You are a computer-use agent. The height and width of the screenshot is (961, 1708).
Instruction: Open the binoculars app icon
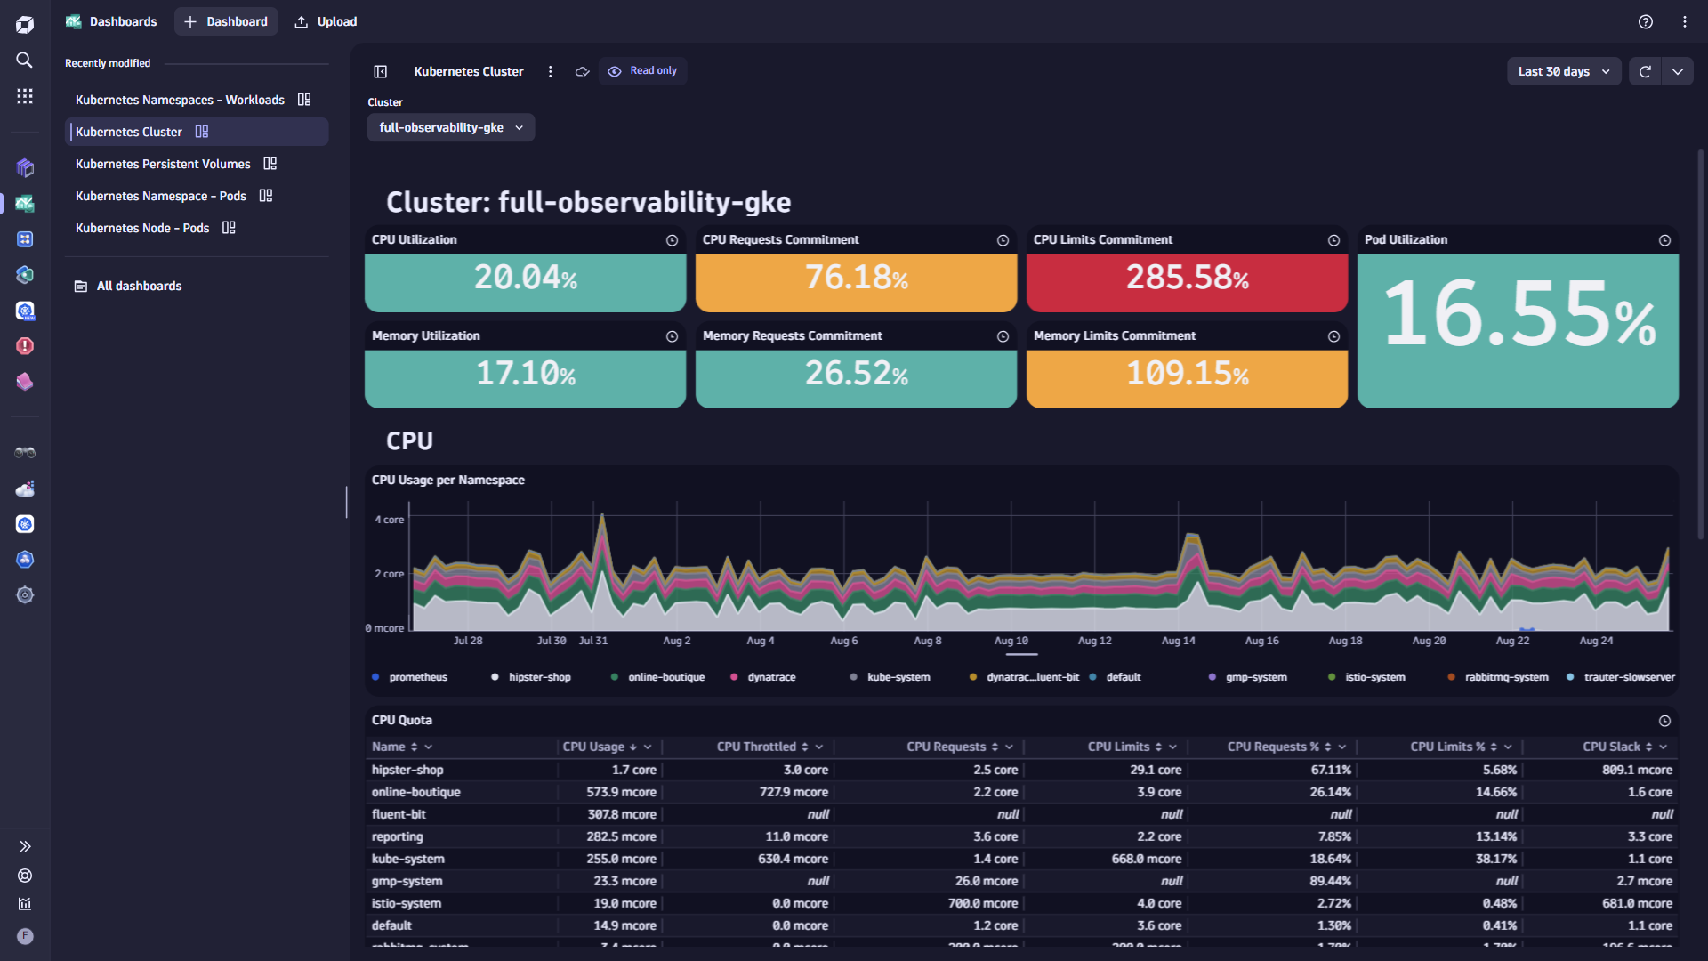tap(25, 453)
